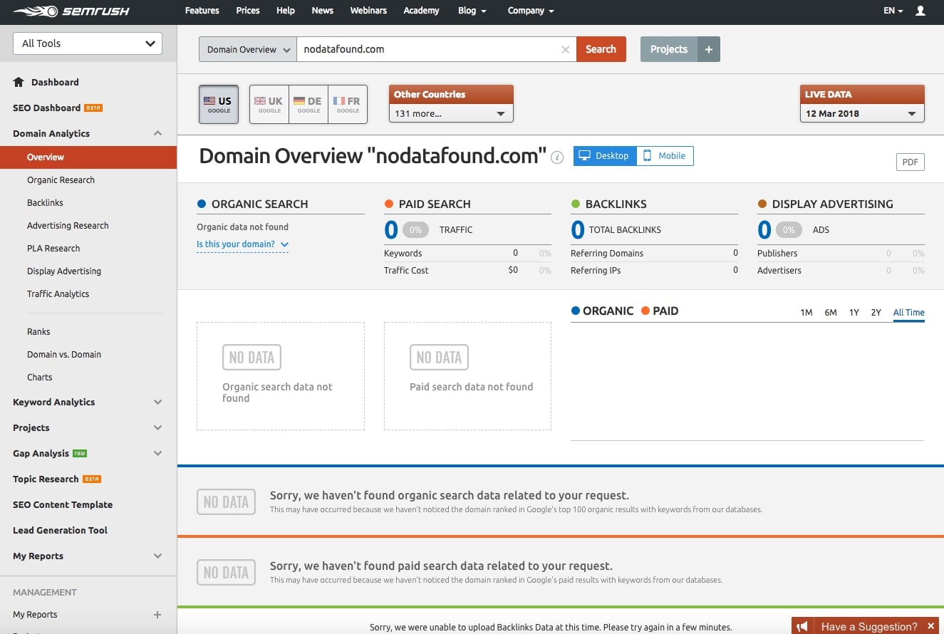The image size is (944, 634).
Task: Switch to Mobile view
Action: (x=664, y=156)
